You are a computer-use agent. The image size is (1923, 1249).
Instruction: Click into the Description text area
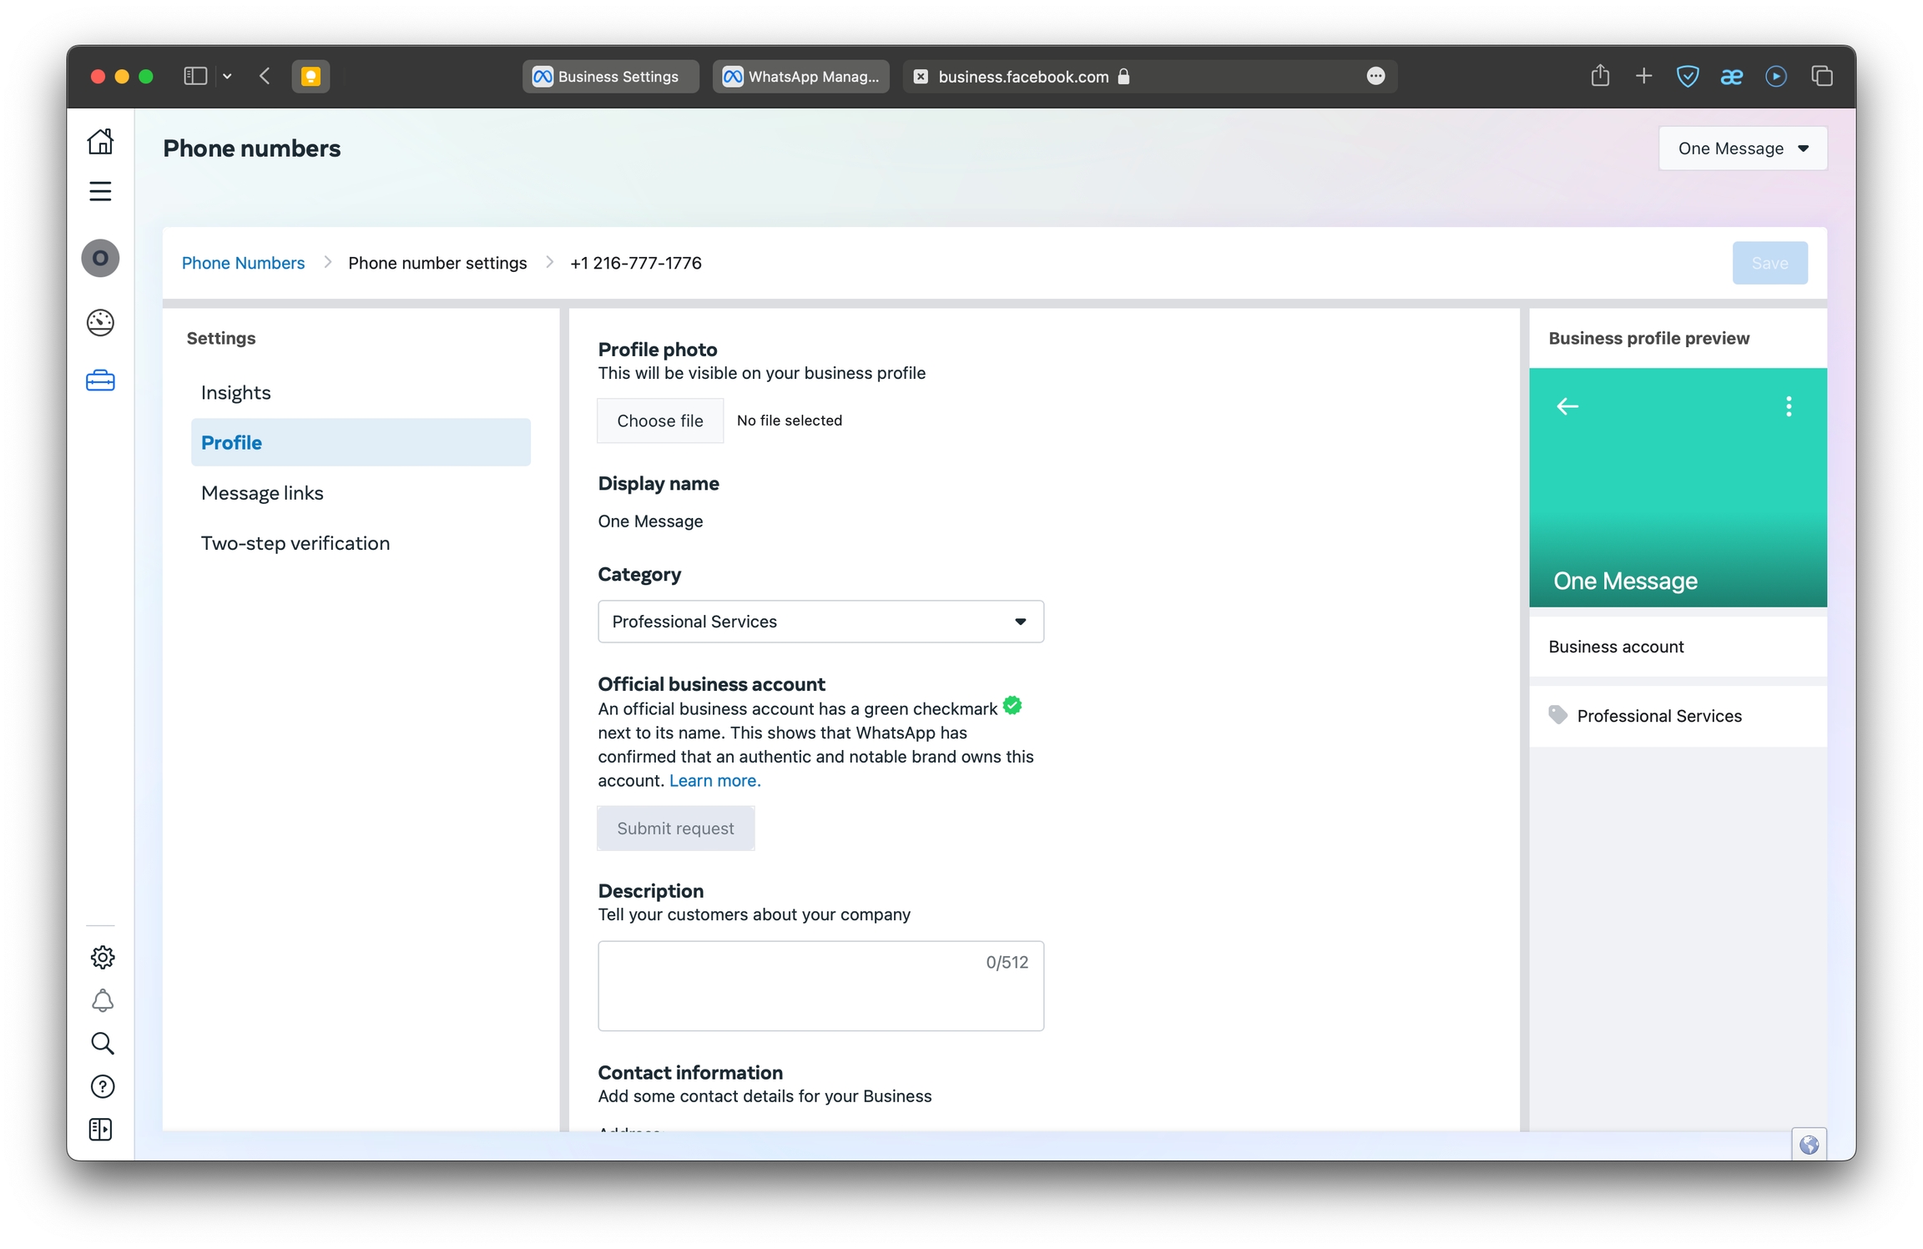pos(820,986)
